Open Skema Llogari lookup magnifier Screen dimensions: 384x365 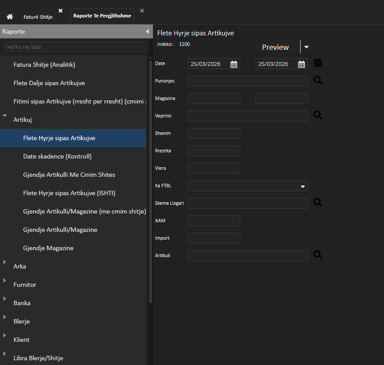[x=318, y=203]
